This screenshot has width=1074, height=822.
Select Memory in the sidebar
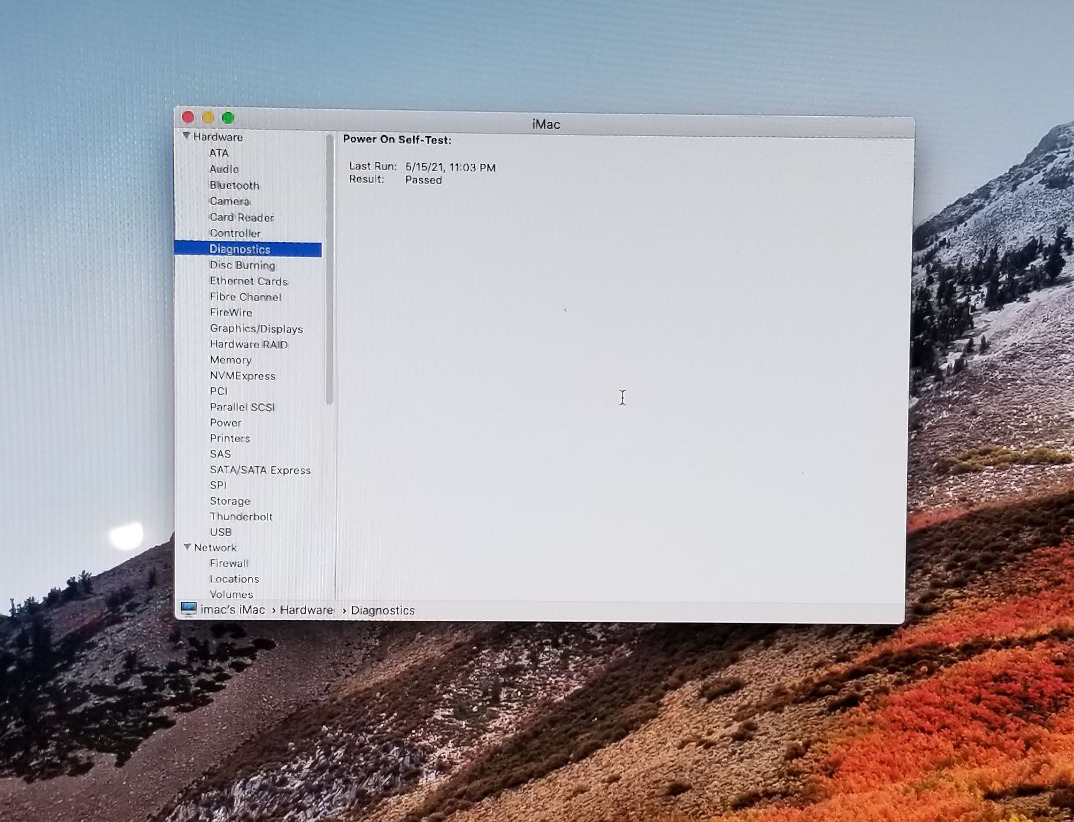230,360
